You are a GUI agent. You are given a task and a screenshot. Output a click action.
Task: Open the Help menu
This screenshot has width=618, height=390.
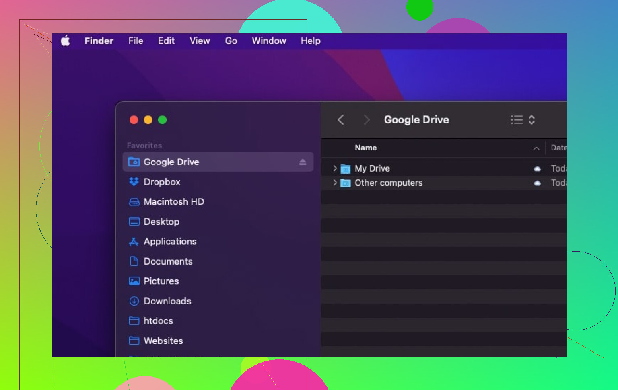[311, 41]
